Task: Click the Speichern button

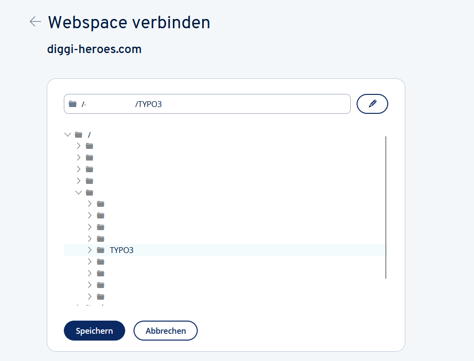Action: [x=95, y=330]
